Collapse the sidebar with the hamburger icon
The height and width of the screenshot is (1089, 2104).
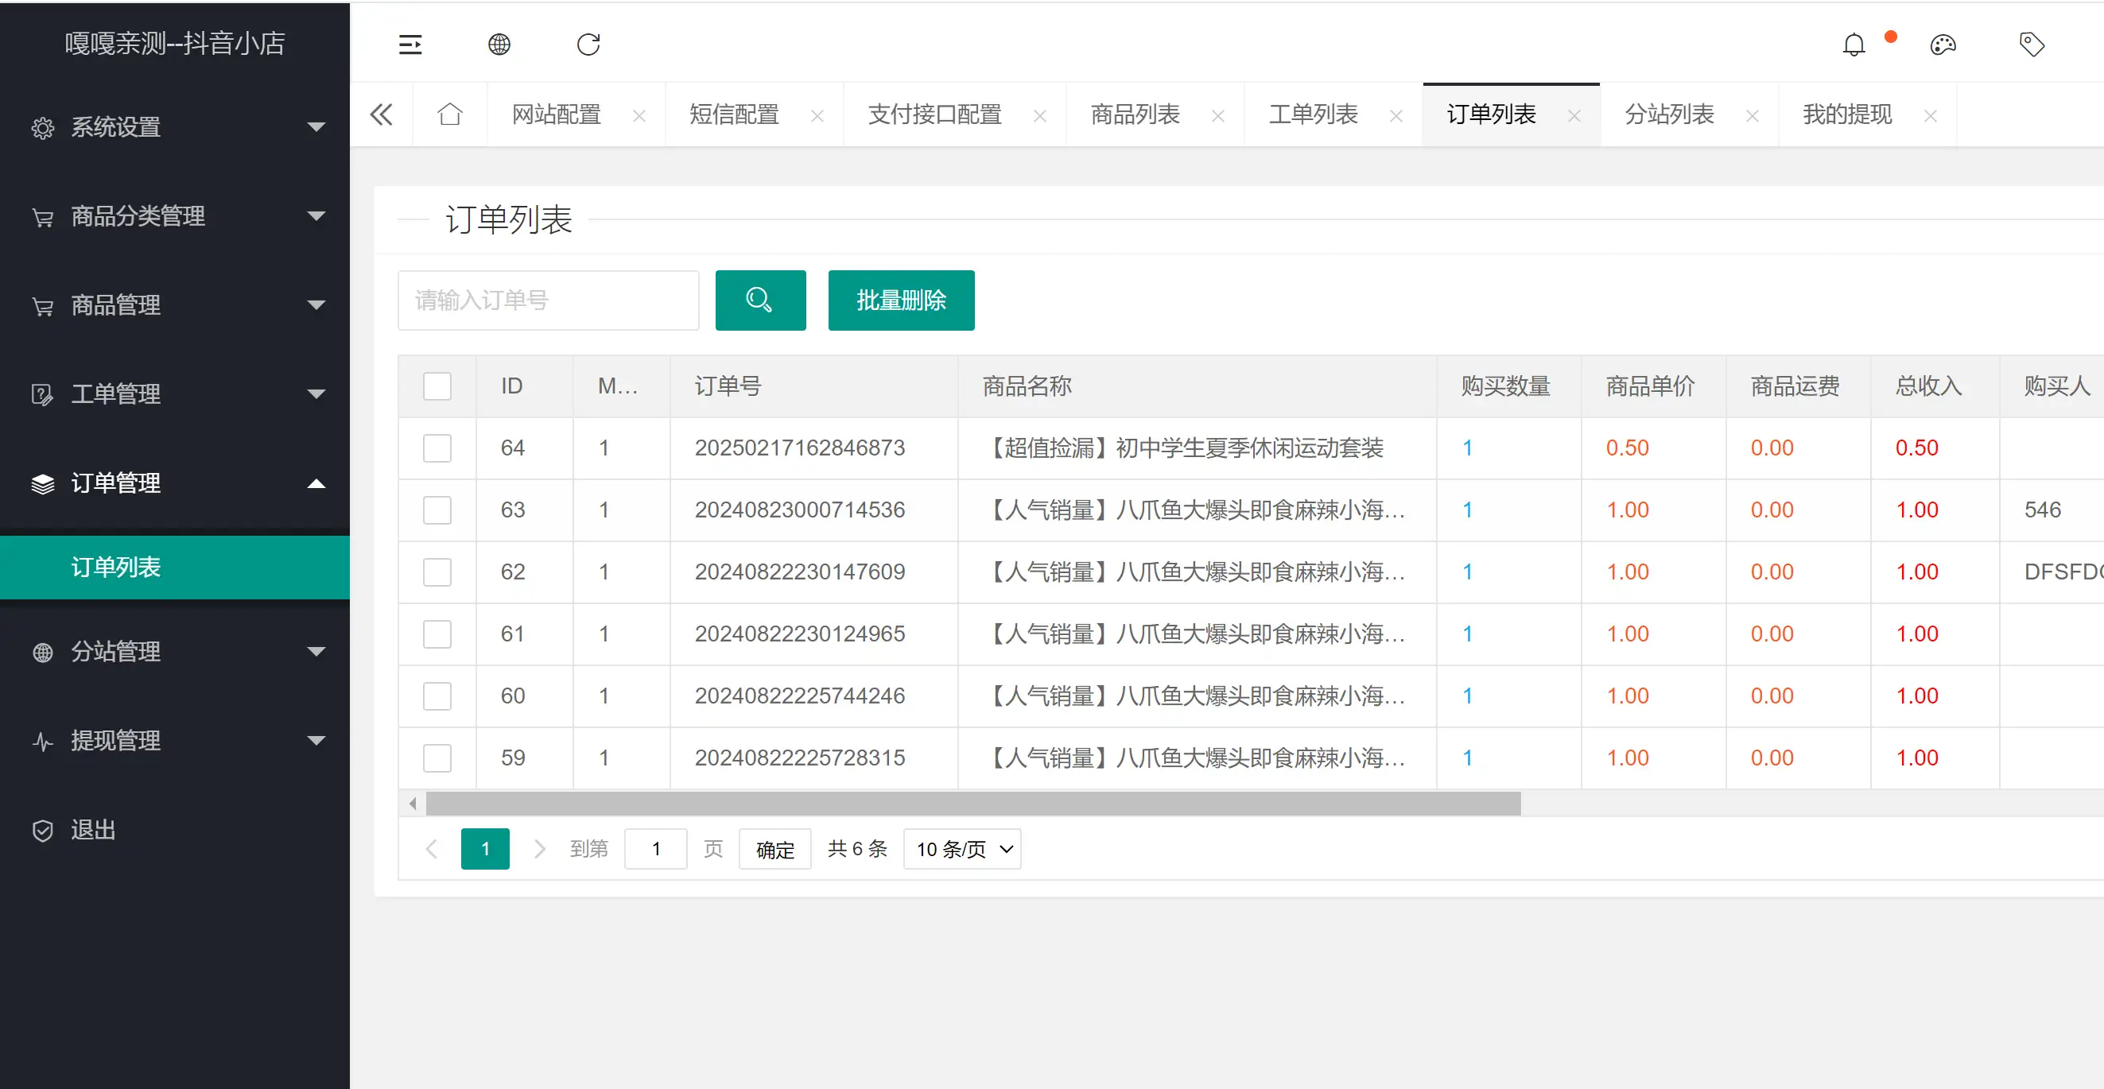[411, 44]
